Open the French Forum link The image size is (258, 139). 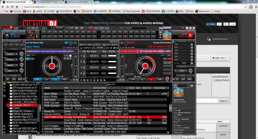tap(222, 80)
